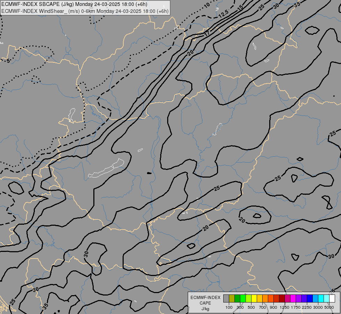The height and width of the screenshot is (314, 341).
Task: Click the 900 legend value
Action: tap(273, 307)
